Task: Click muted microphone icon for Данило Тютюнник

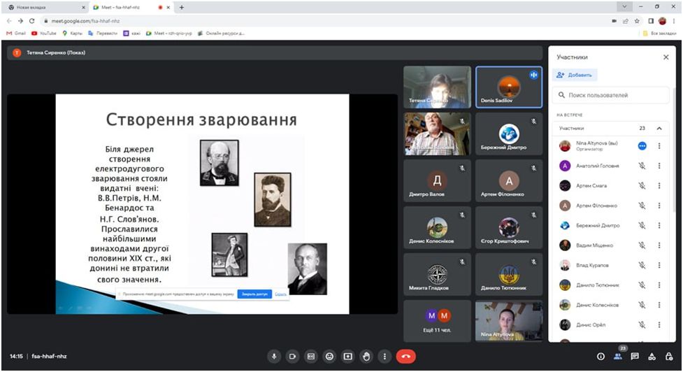Action: coord(642,285)
